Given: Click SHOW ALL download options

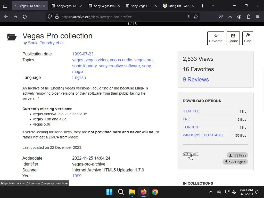Looking at the screenshot, I should [191, 154].
